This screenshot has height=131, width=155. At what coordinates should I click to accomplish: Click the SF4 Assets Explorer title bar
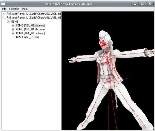click(68, 4)
